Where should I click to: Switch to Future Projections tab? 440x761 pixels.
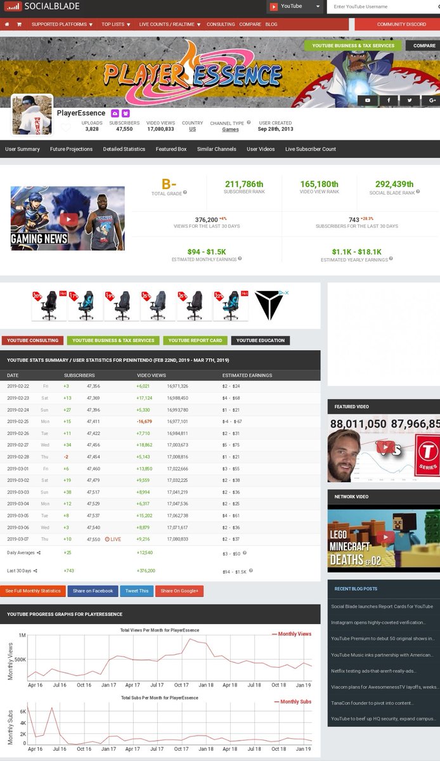pos(71,149)
